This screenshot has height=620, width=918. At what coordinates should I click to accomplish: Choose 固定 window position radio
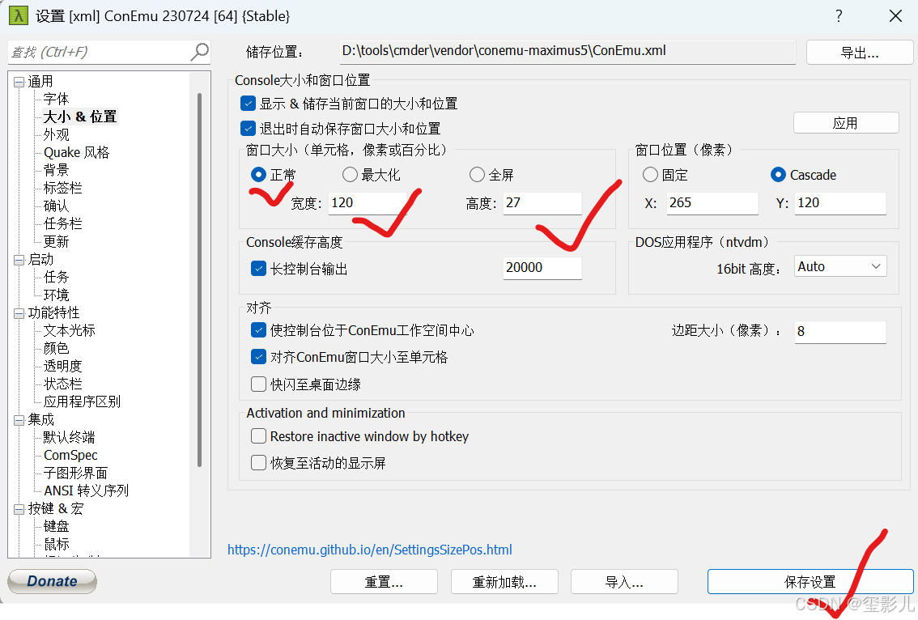click(x=650, y=175)
